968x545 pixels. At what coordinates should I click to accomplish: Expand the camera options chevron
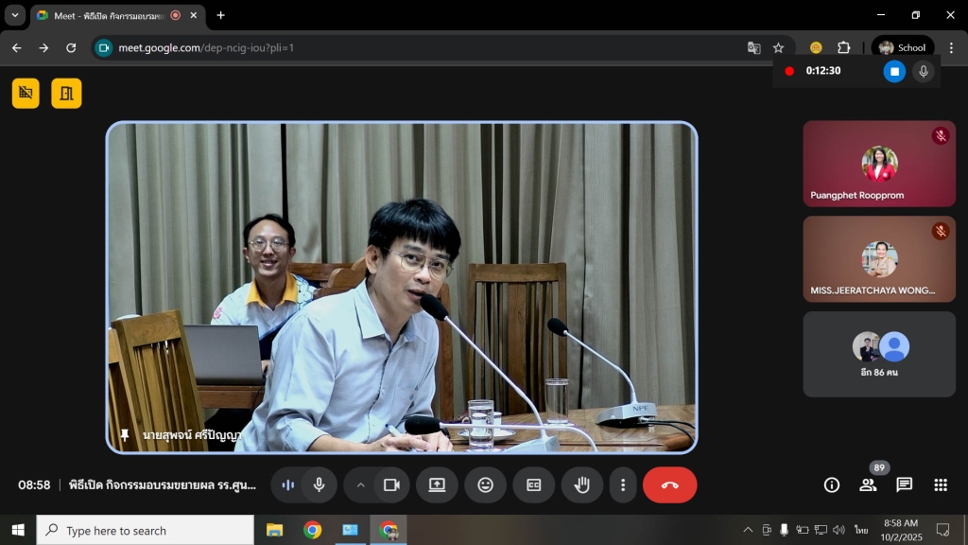coord(360,485)
